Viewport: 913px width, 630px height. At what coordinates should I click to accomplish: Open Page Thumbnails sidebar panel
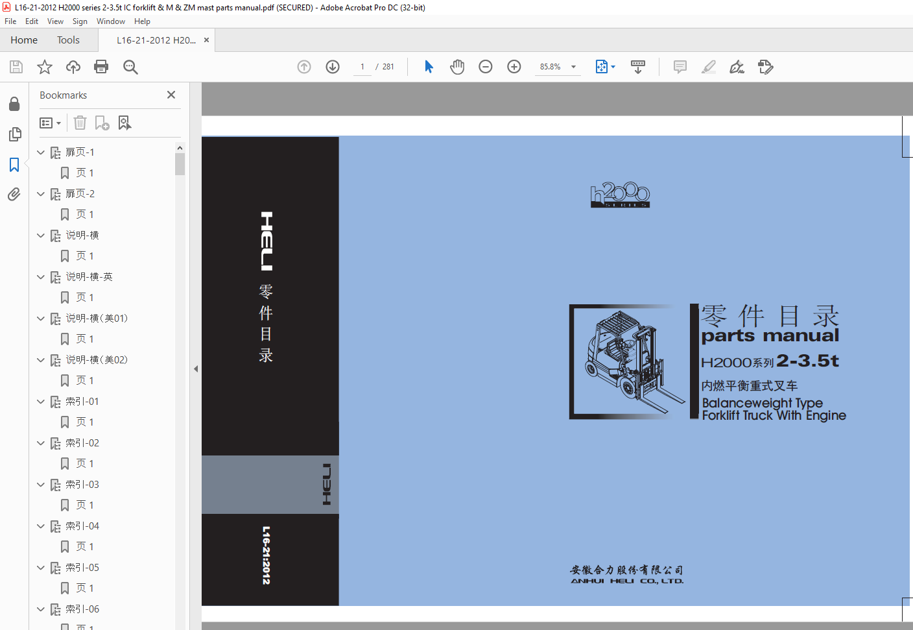(14, 134)
